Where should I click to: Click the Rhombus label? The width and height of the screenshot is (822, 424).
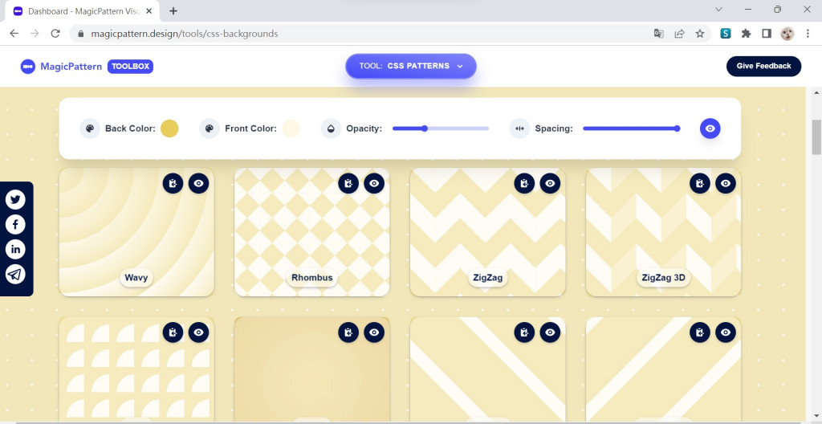click(x=312, y=278)
